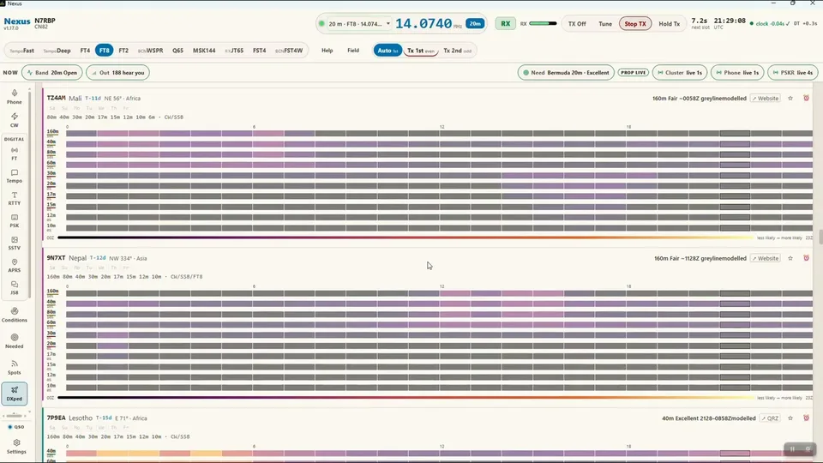Screen dimensions: 823x463
Task: Select the Q65 mode tab
Action: click(x=178, y=51)
